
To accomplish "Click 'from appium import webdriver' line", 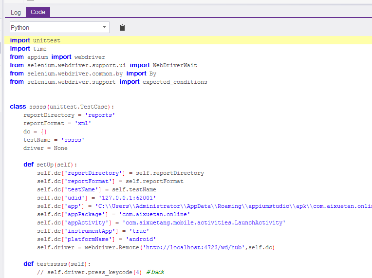I will 57,57.
